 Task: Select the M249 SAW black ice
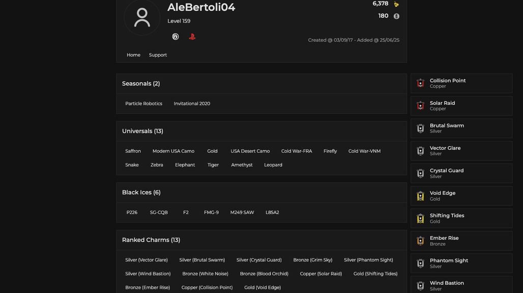pos(242,212)
